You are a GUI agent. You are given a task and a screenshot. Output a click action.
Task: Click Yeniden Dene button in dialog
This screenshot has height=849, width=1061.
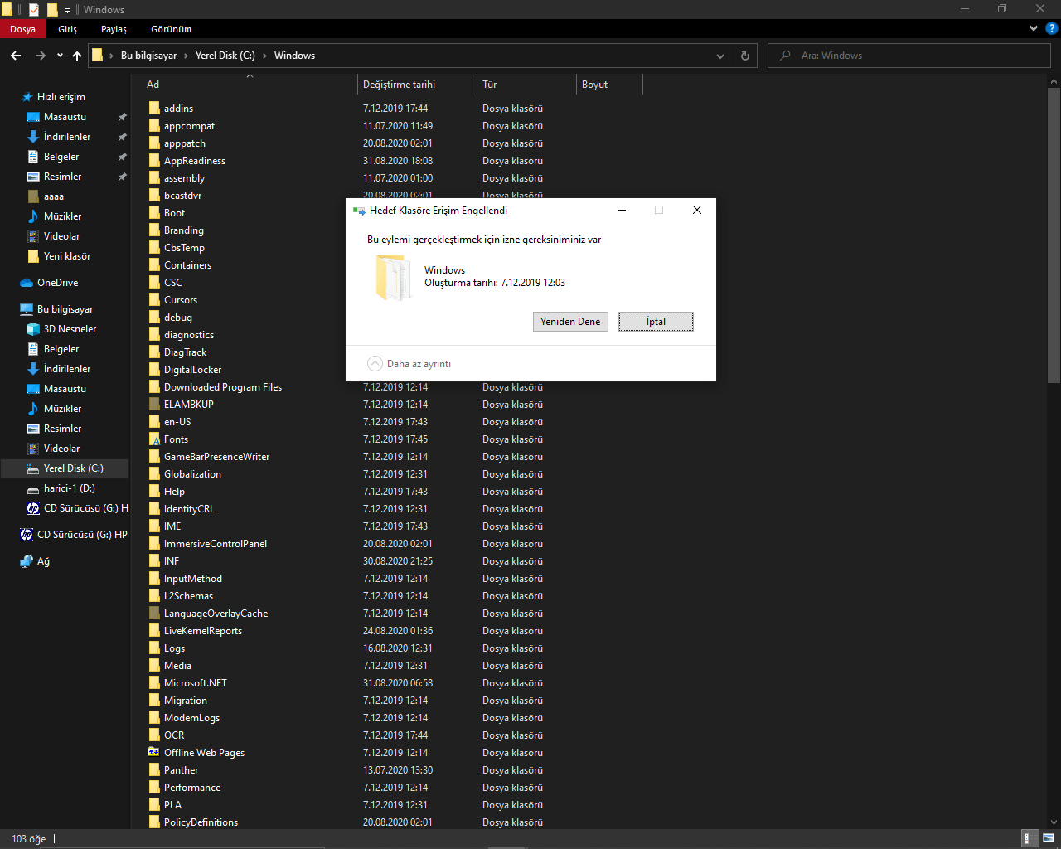[570, 322]
